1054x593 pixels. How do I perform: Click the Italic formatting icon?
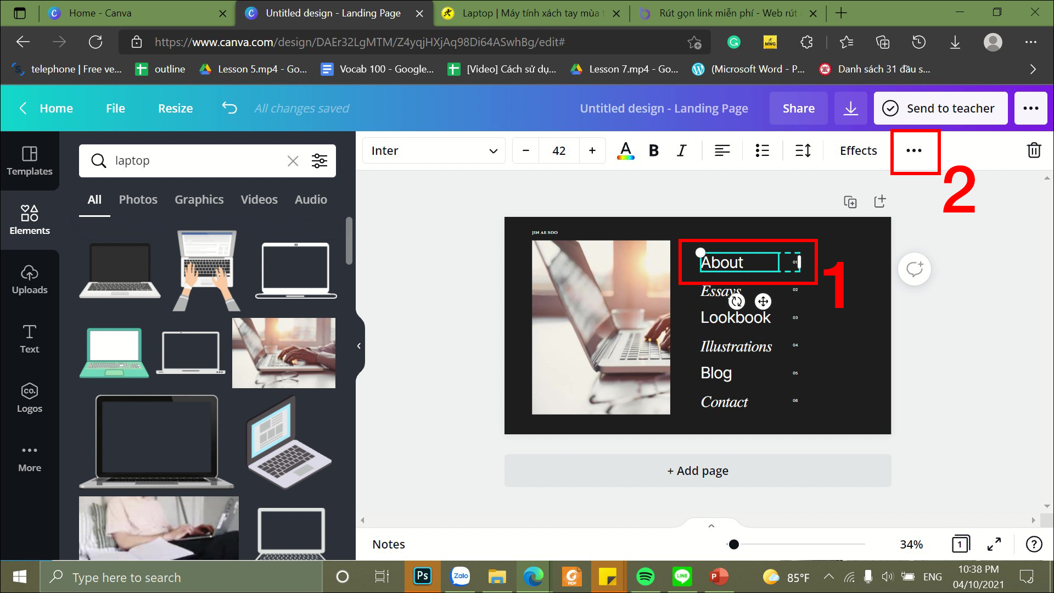(682, 150)
